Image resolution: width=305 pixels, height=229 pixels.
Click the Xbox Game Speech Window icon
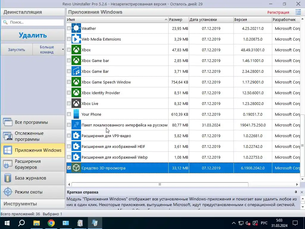click(x=76, y=82)
